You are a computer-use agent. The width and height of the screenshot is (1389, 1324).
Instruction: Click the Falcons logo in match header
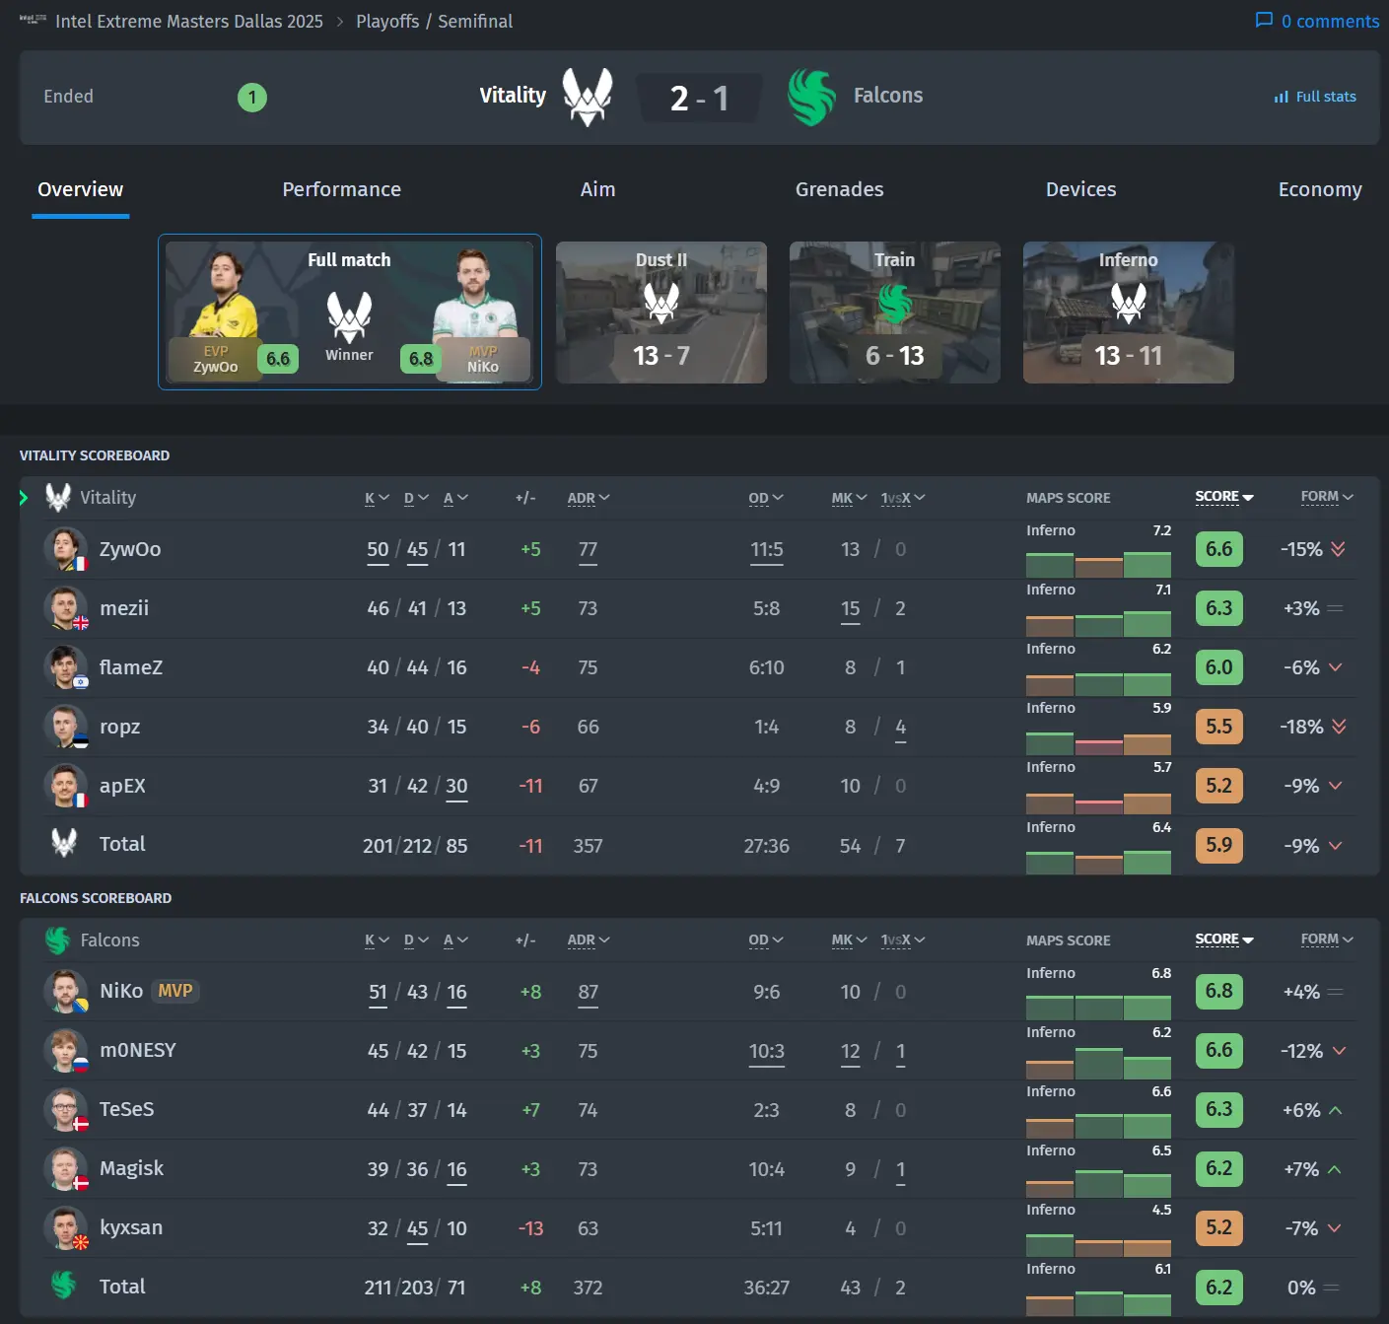812,97
